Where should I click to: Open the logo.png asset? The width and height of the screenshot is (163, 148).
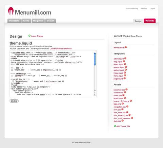(x=117, y=104)
